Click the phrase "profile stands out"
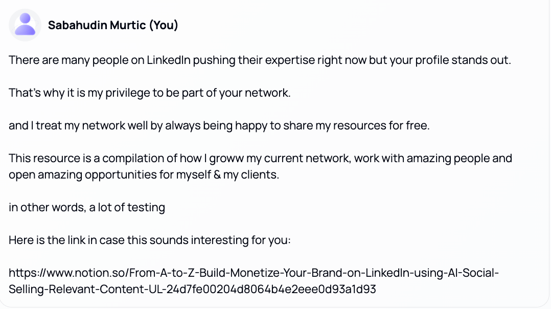Viewport: 551px width, 309px height. tap(467, 60)
